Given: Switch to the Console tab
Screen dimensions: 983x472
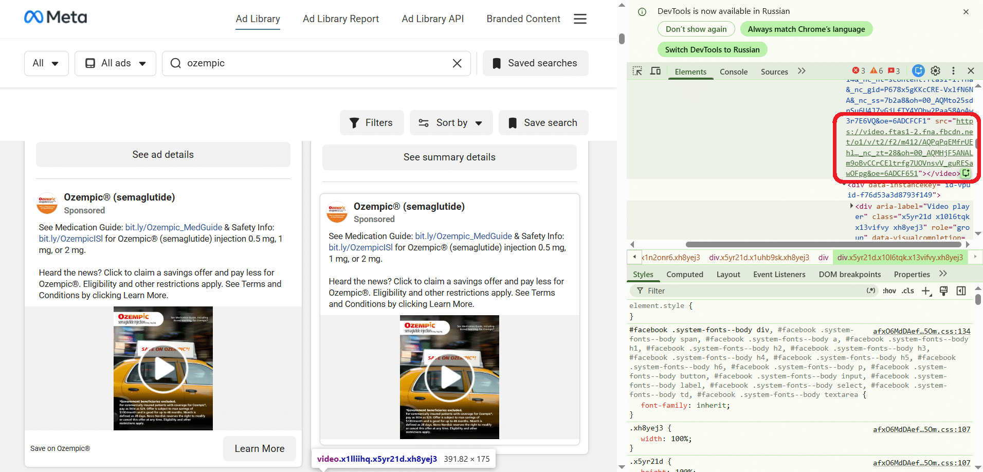Looking at the screenshot, I should click(734, 72).
